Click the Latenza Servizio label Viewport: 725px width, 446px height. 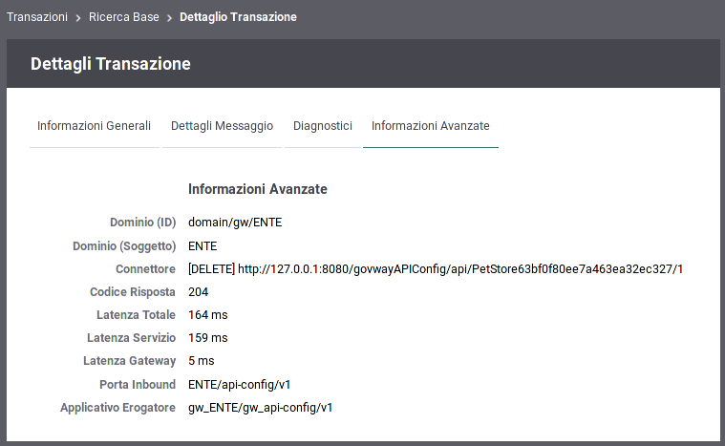131,338
